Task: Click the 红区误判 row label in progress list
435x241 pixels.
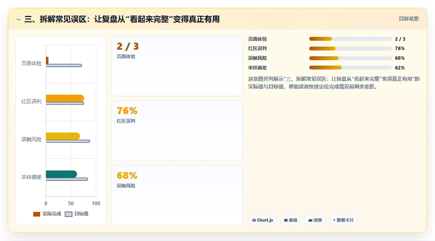Action: point(258,49)
